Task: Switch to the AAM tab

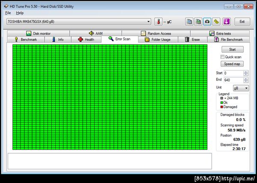Action: point(96,34)
